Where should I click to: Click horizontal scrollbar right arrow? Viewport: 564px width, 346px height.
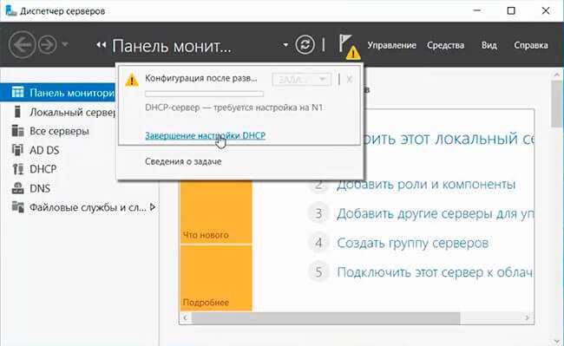click(x=527, y=318)
